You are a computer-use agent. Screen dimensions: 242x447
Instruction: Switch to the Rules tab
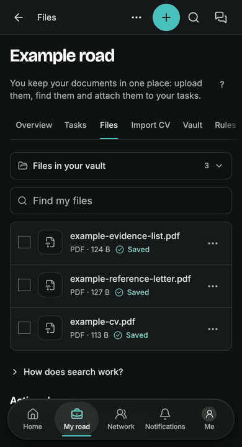click(x=225, y=125)
